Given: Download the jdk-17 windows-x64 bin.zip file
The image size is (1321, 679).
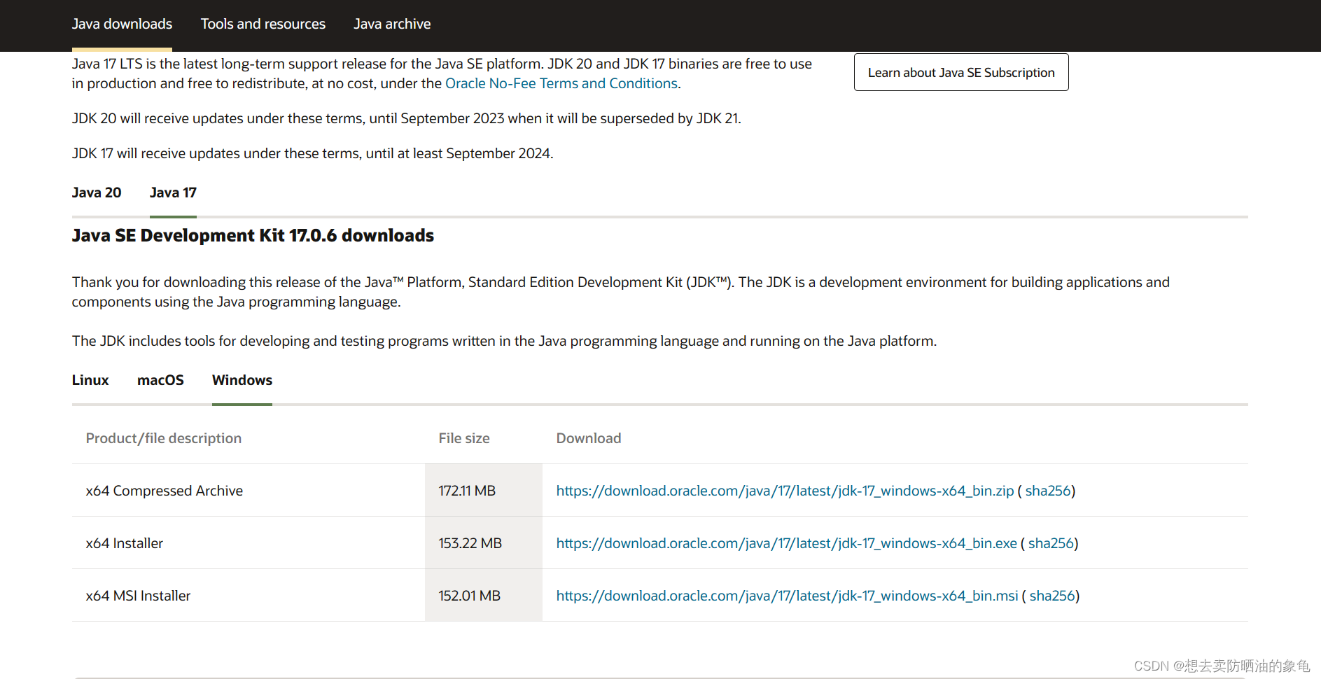Looking at the screenshot, I should (x=785, y=491).
